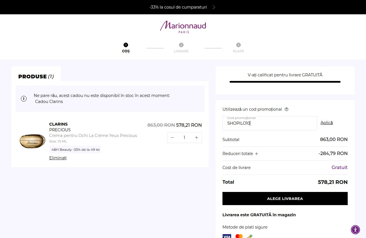The width and height of the screenshot is (366, 238).
Task: Click the discounted price 578,21 RON beside product
Action: [x=189, y=125]
